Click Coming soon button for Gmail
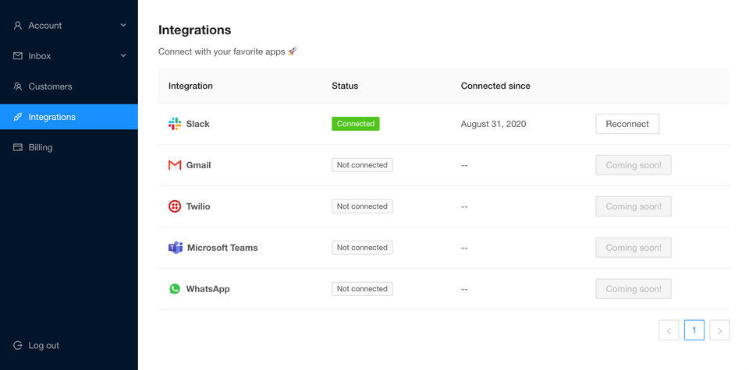This screenshot has height=370, width=749. [634, 165]
